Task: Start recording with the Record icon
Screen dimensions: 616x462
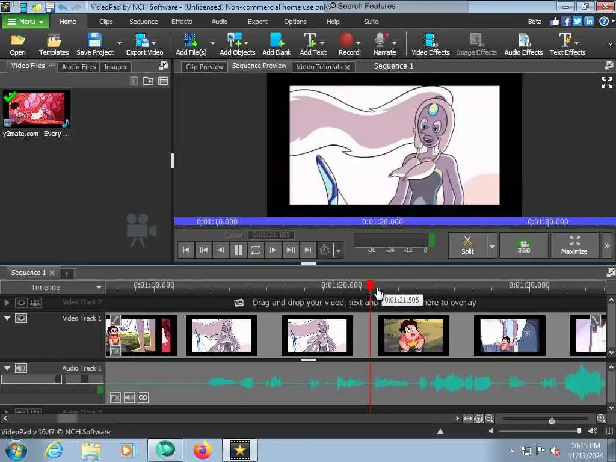Action: (x=348, y=45)
